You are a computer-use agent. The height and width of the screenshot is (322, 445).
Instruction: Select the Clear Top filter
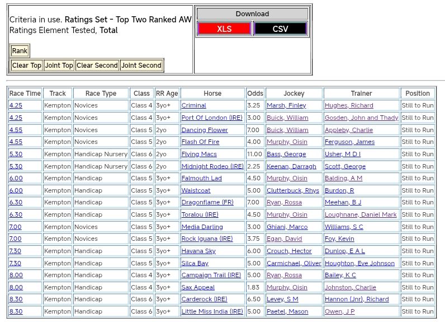pyautogui.click(x=27, y=66)
